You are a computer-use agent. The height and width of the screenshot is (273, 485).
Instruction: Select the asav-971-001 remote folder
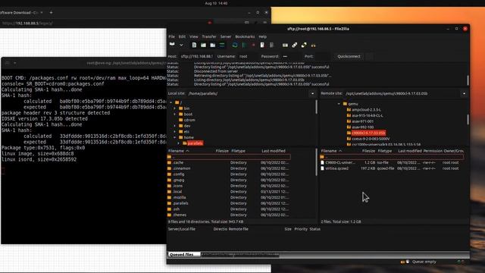coord(362,121)
